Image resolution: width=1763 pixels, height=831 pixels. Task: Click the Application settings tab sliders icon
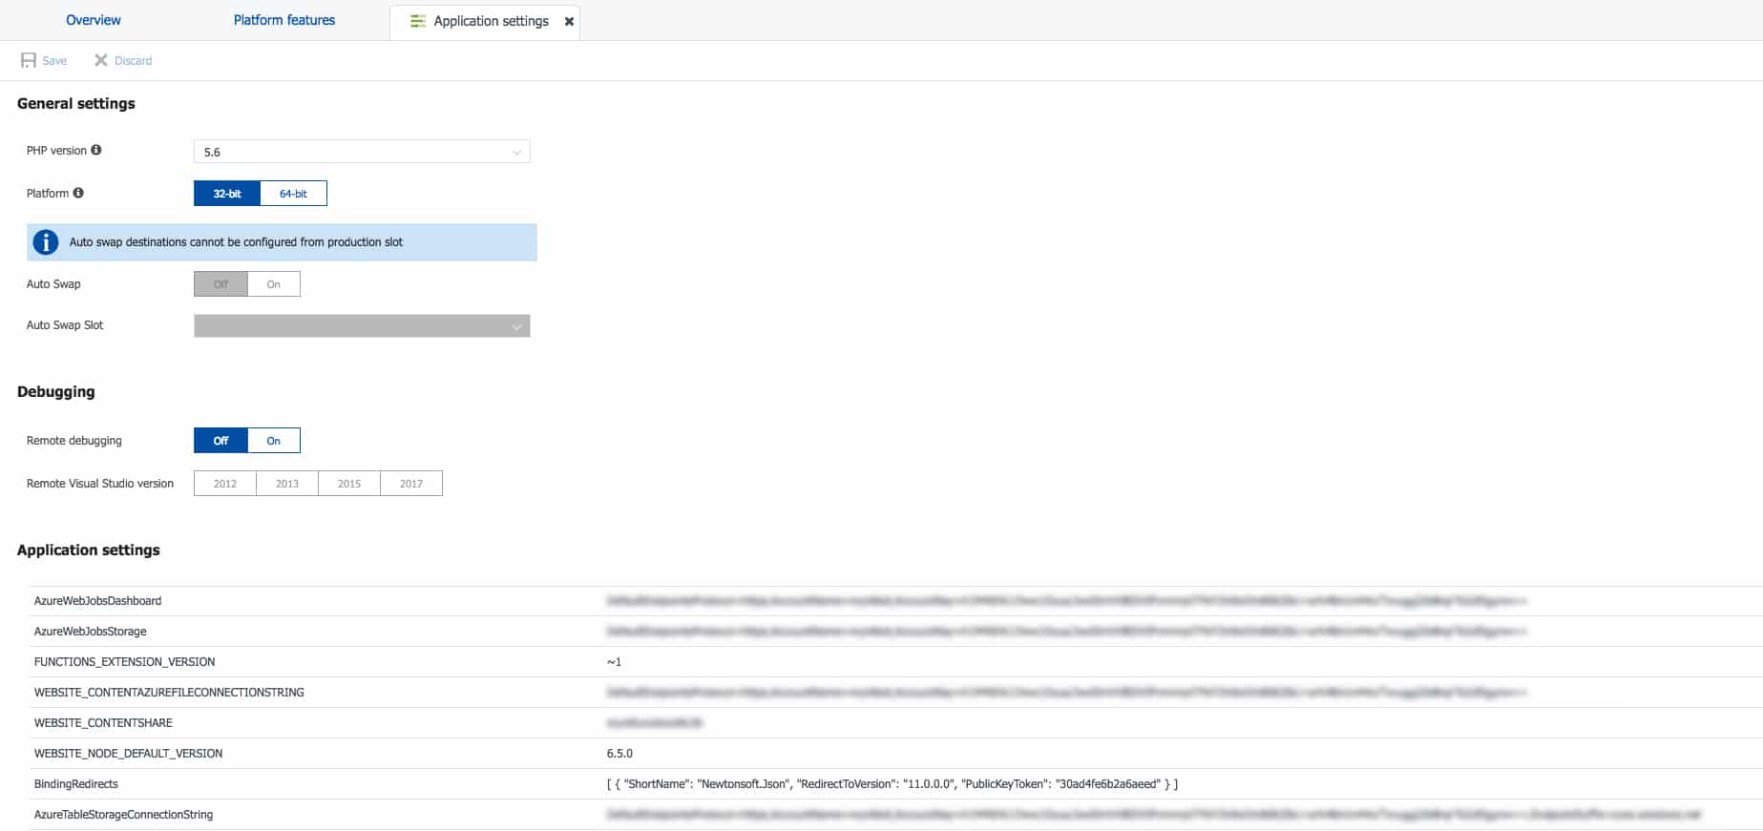point(417,21)
